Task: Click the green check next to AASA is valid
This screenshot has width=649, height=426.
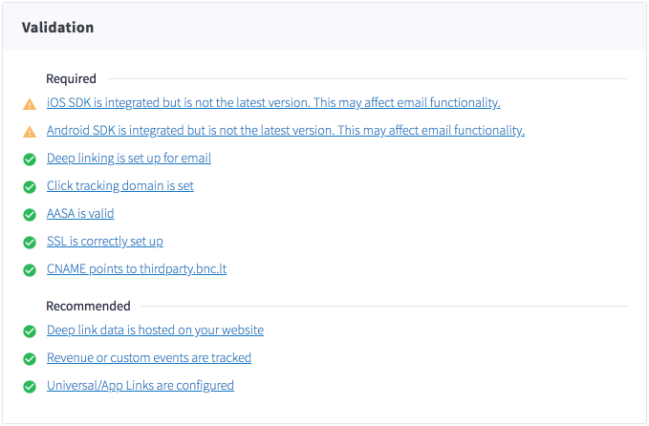Action: [x=30, y=215]
